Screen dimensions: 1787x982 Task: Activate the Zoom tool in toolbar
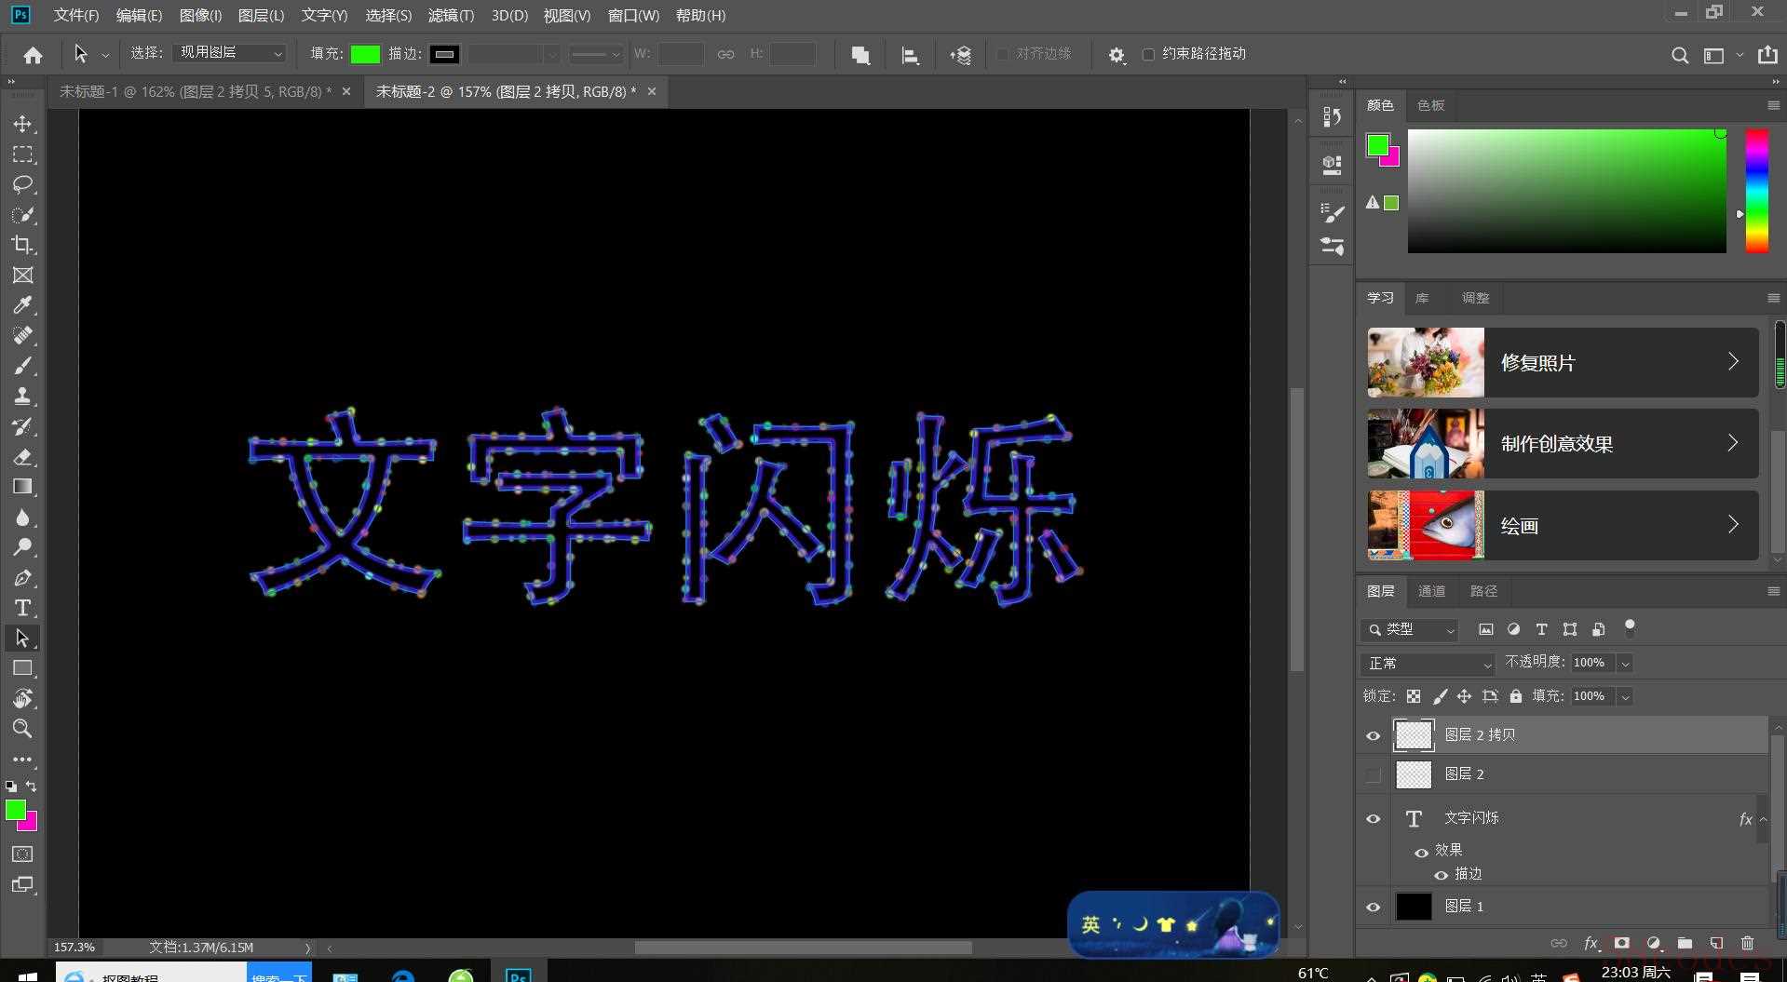point(22,729)
